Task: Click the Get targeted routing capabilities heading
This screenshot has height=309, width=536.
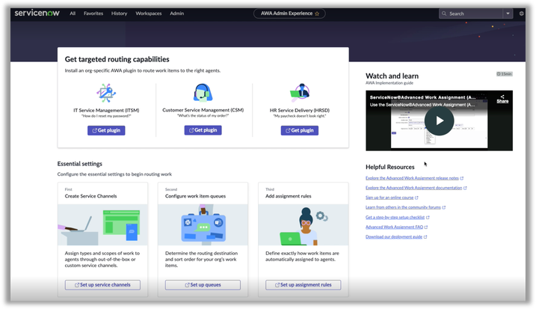Action: pyautogui.click(x=117, y=59)
